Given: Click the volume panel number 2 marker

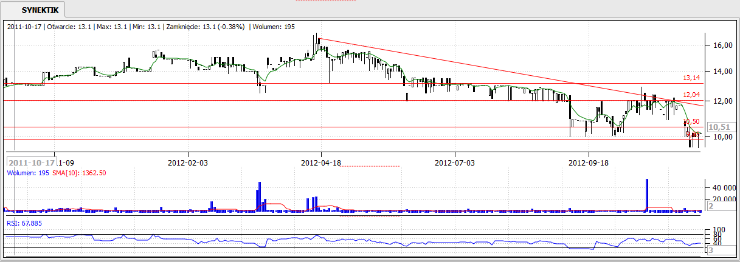Looking at the screenshot, I should [710, 206].
